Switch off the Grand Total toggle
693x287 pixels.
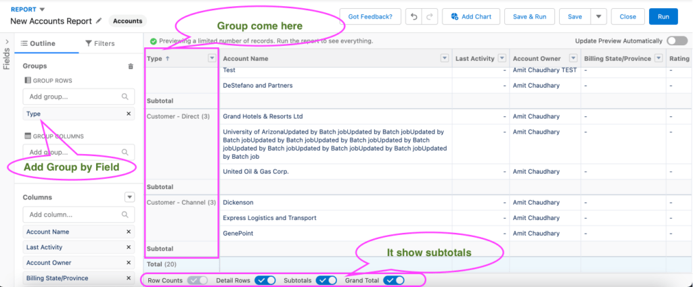pyautogui.click(x=393, y=280)
